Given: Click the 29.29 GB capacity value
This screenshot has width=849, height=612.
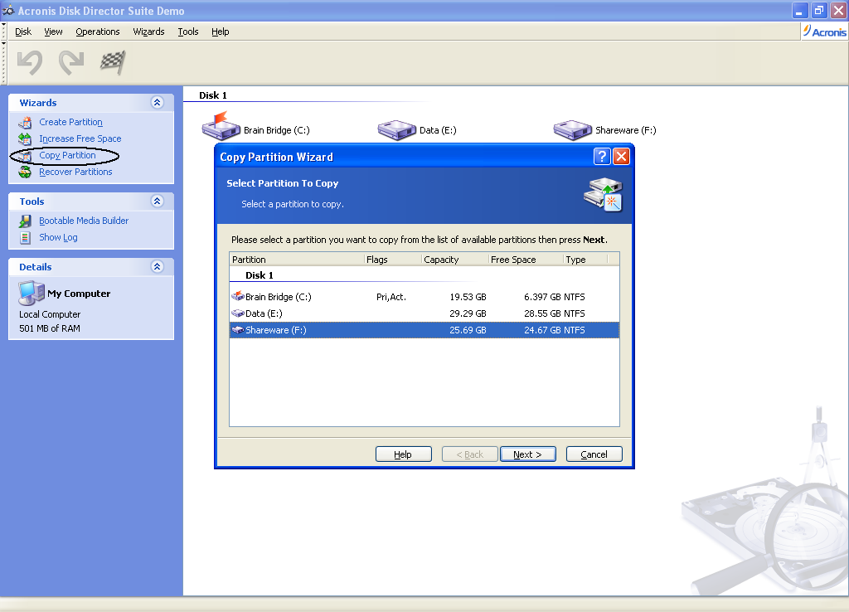Looking at the screenshot, I should (x=468, y=313).
